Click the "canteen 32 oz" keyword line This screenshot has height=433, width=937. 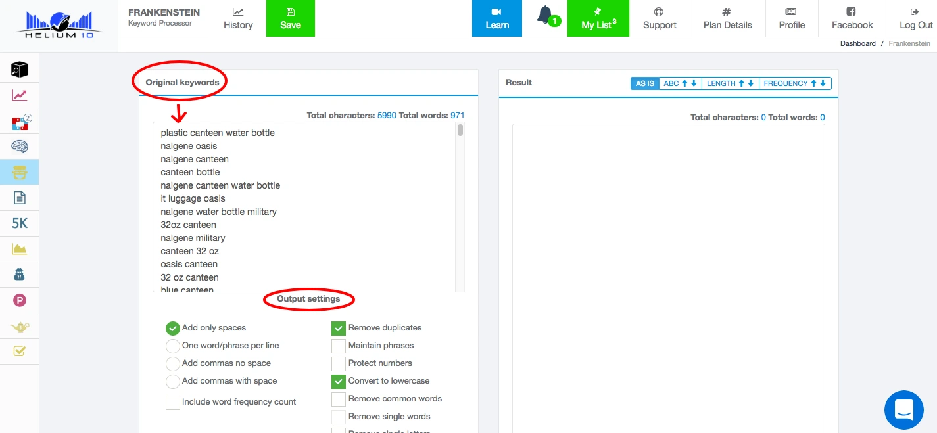pos(189,251)
